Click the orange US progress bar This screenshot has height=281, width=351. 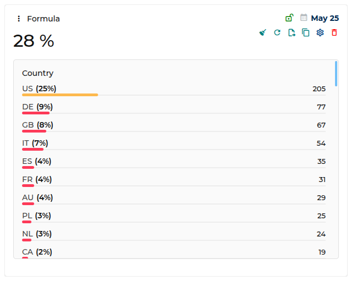coord(60,95)
